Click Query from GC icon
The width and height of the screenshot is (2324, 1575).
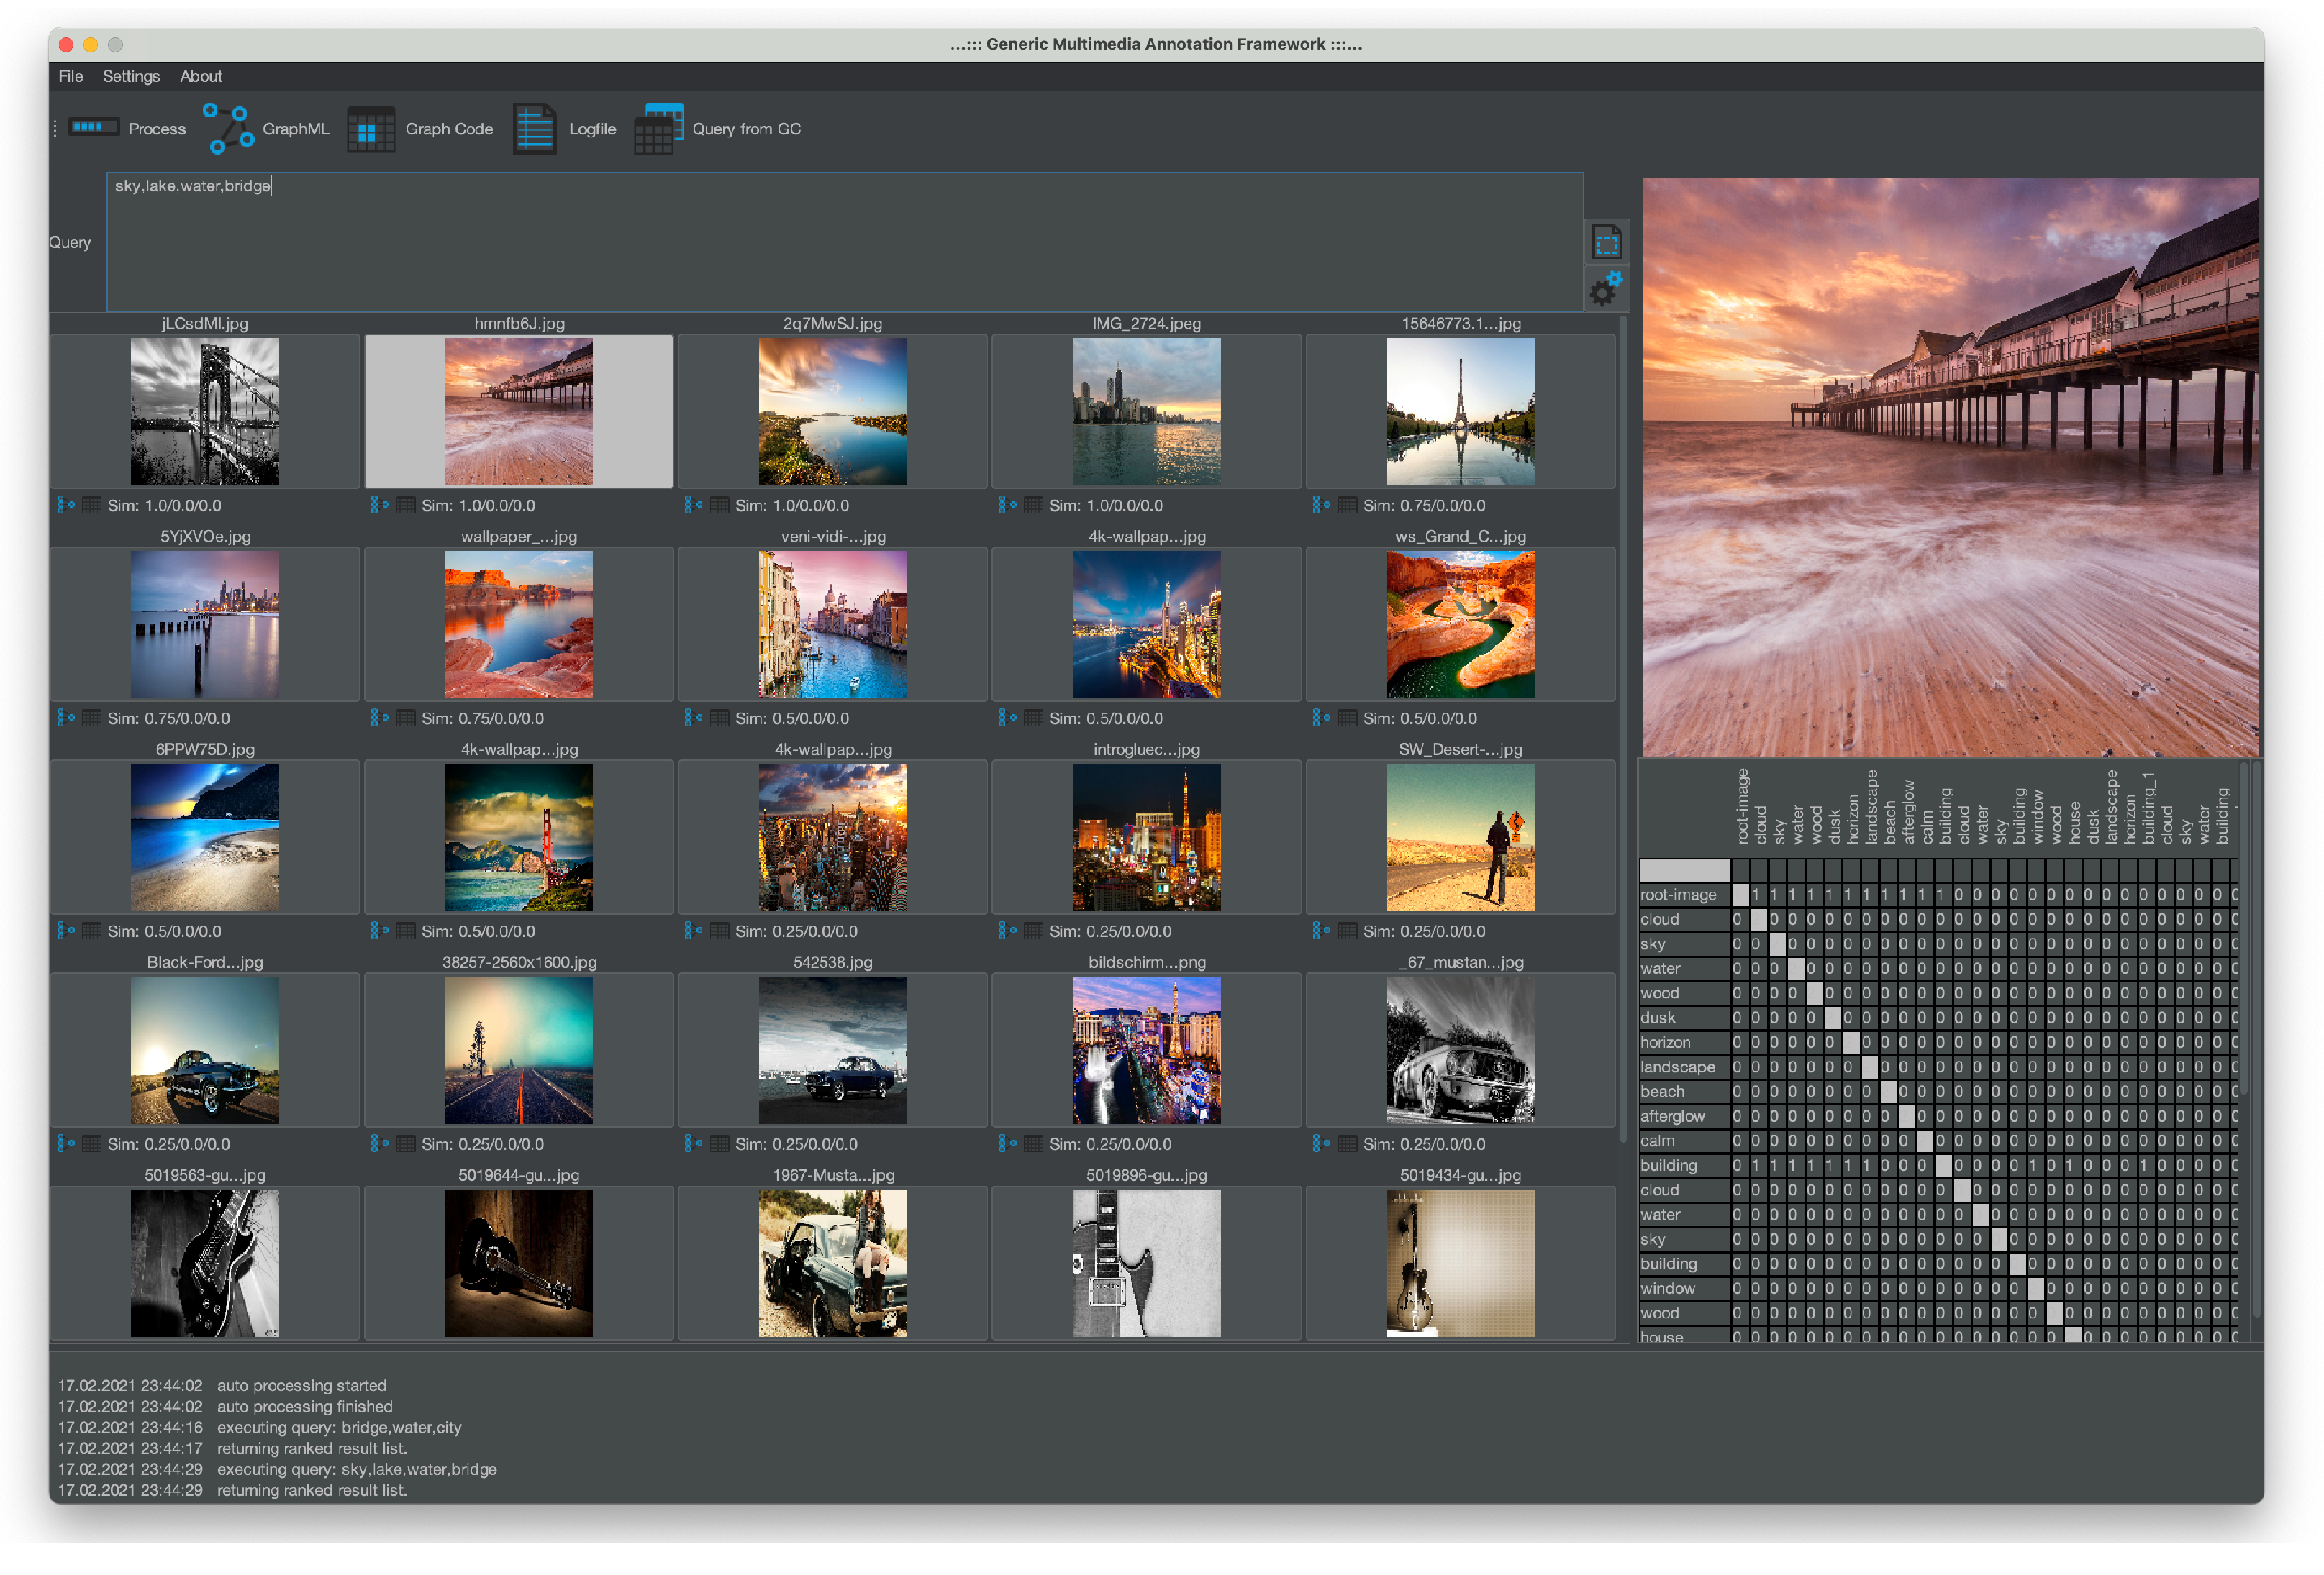click(658, 129)
